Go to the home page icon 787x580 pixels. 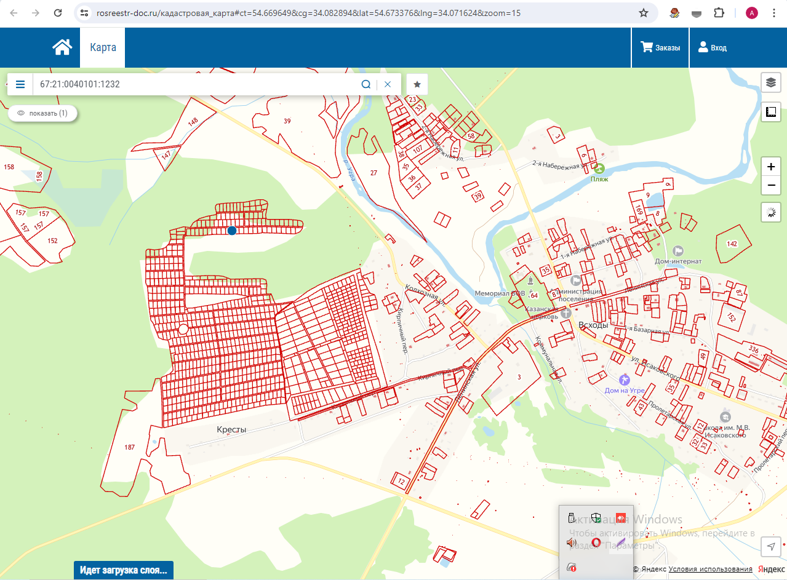pyautogui.click(x=62, y=47)
